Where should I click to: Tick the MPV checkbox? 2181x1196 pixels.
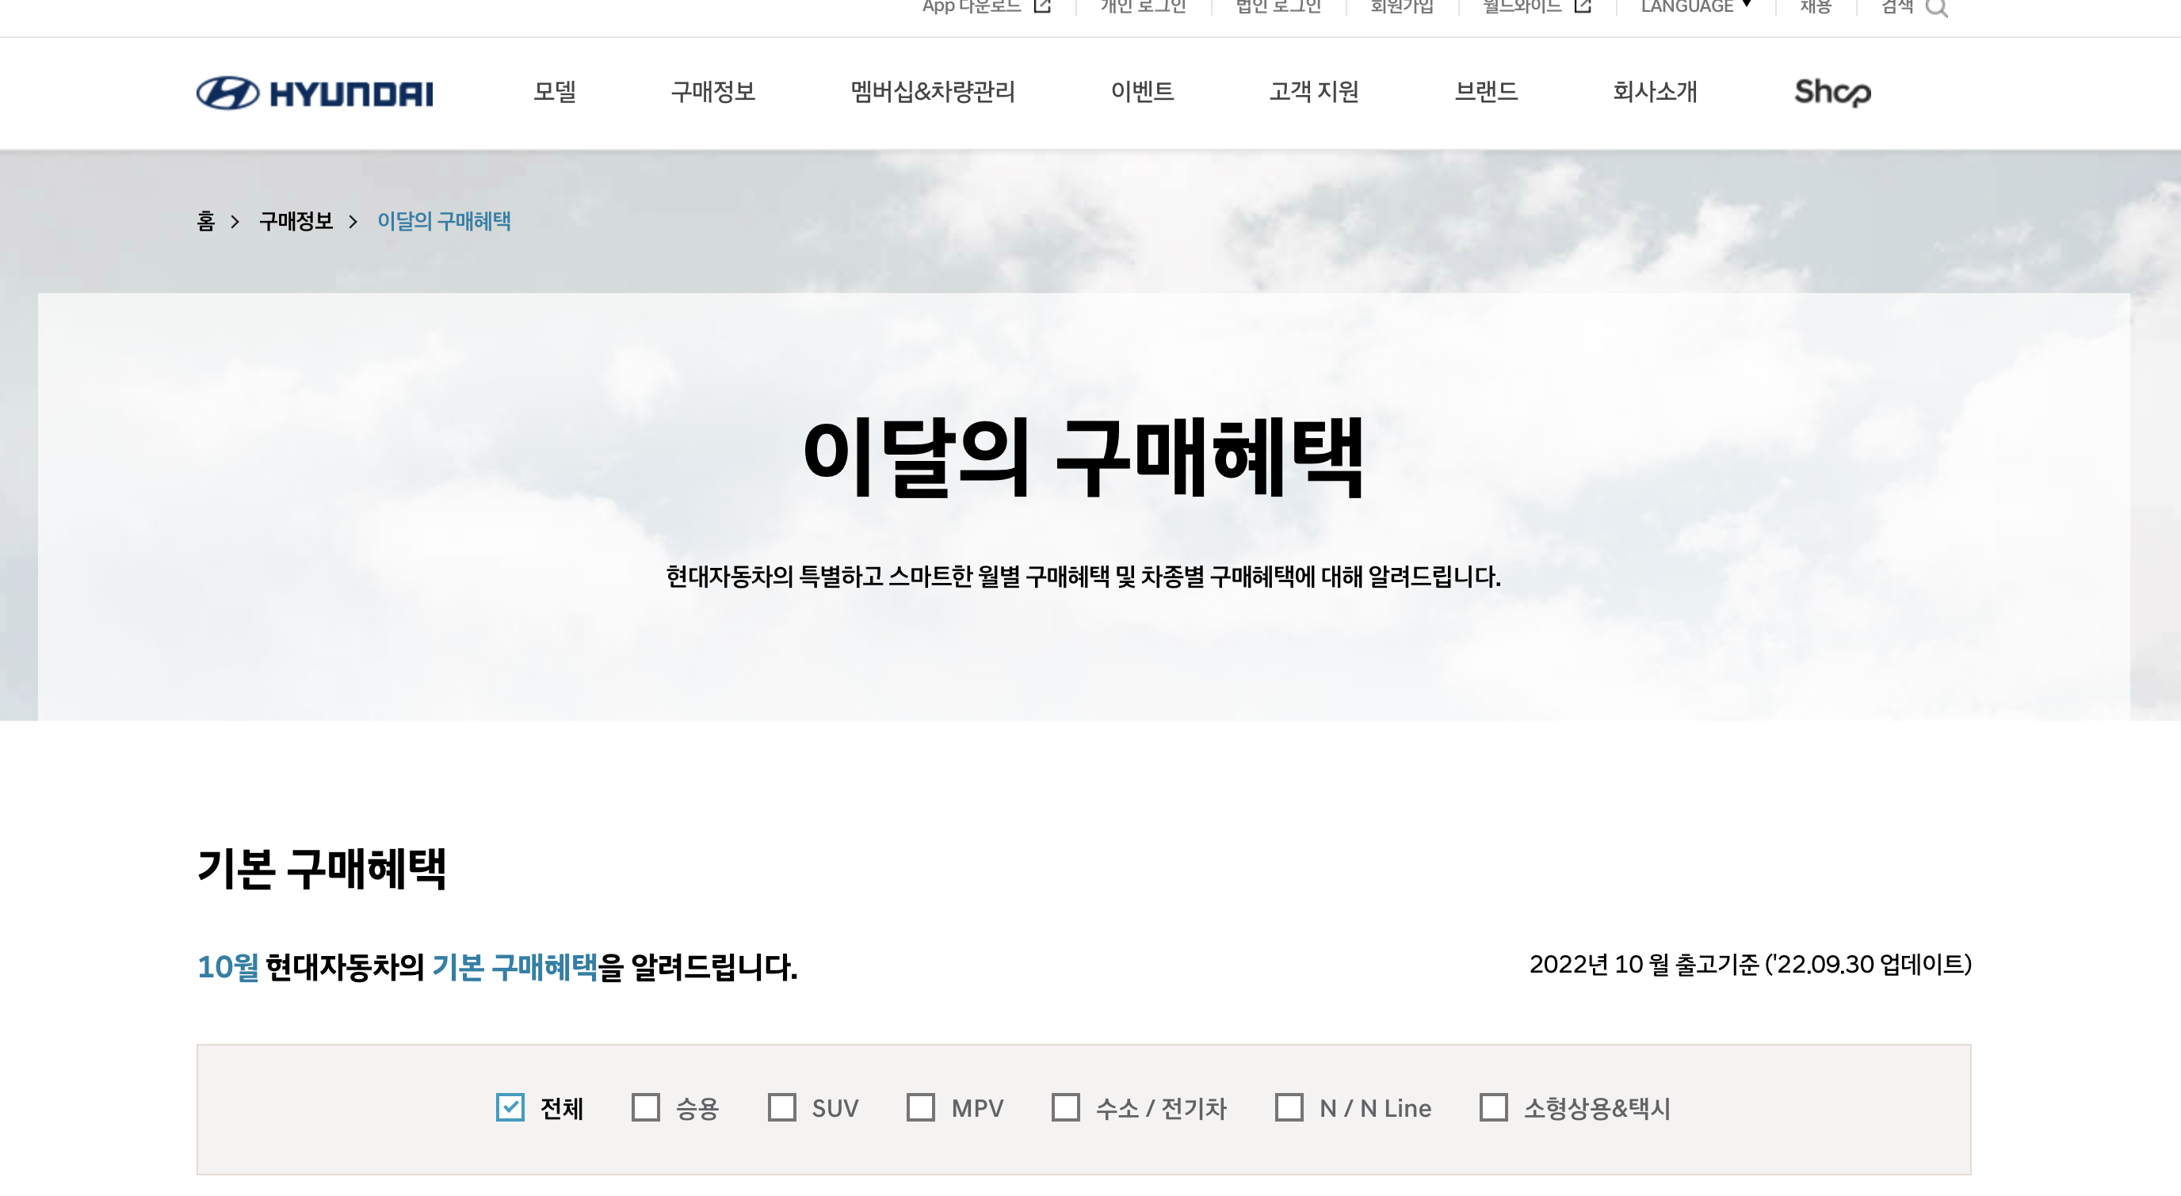(x=920, y=1107)
